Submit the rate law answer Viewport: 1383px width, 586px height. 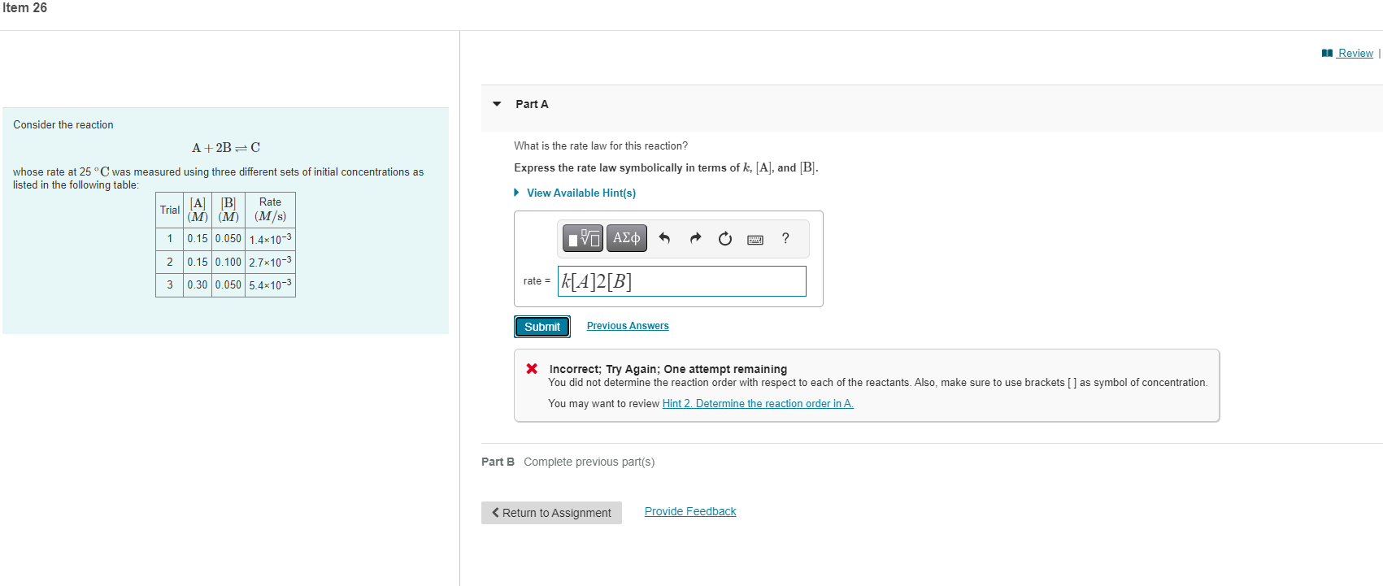pos(542,327)
